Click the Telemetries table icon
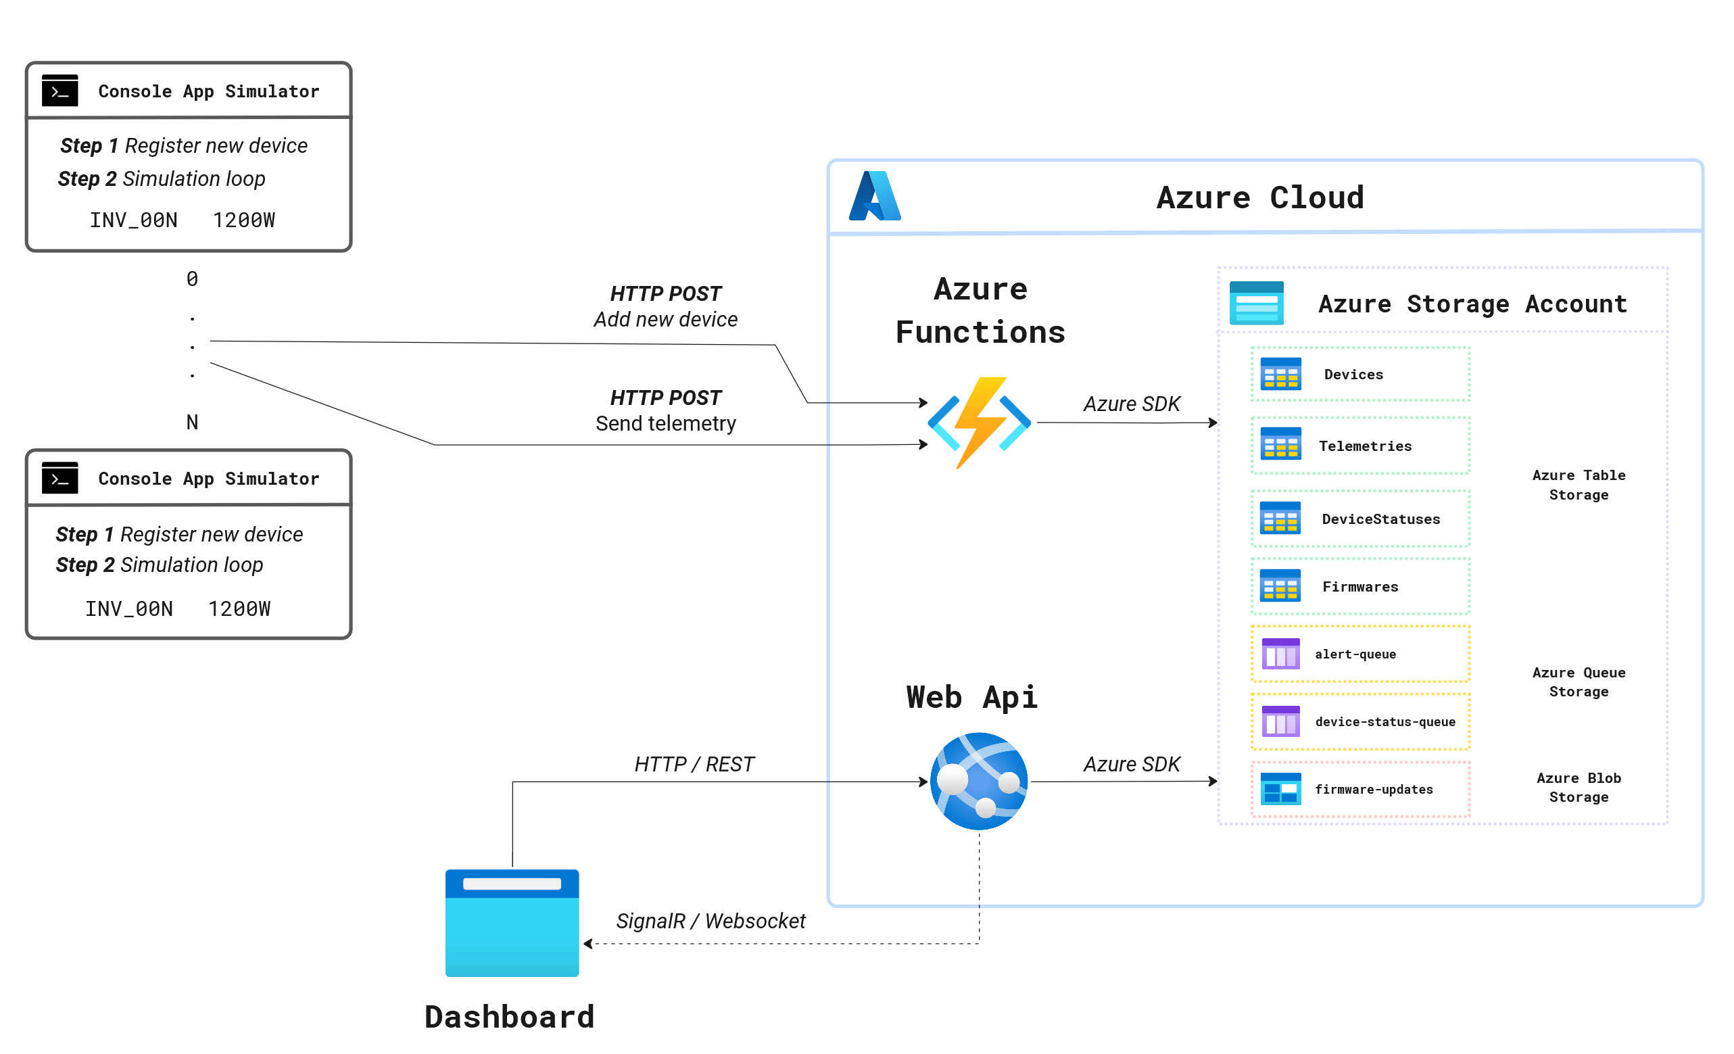 (1280, 446)
